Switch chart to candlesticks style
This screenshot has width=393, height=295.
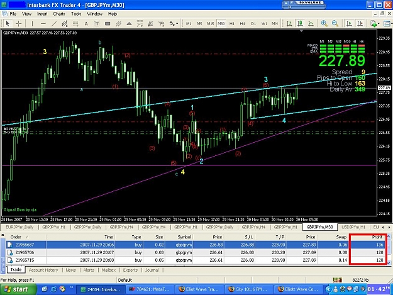point(300,23)
